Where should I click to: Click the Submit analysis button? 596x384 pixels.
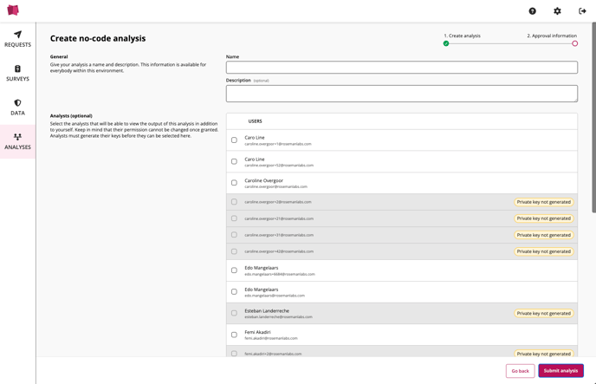[560, 371]
